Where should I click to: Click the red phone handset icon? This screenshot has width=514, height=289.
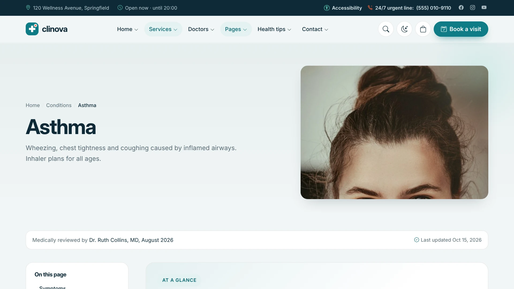click(x=370, y=7)
